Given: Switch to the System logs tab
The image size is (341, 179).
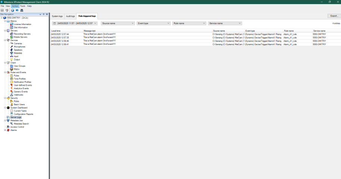Looking at the screenshot, I should point(57,16).
